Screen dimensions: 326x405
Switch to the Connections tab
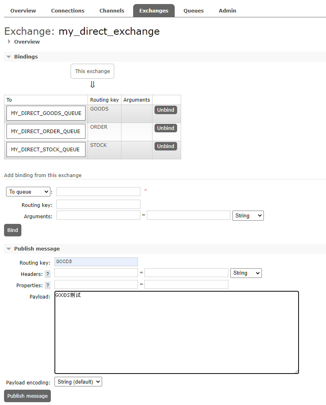point(68,10)
